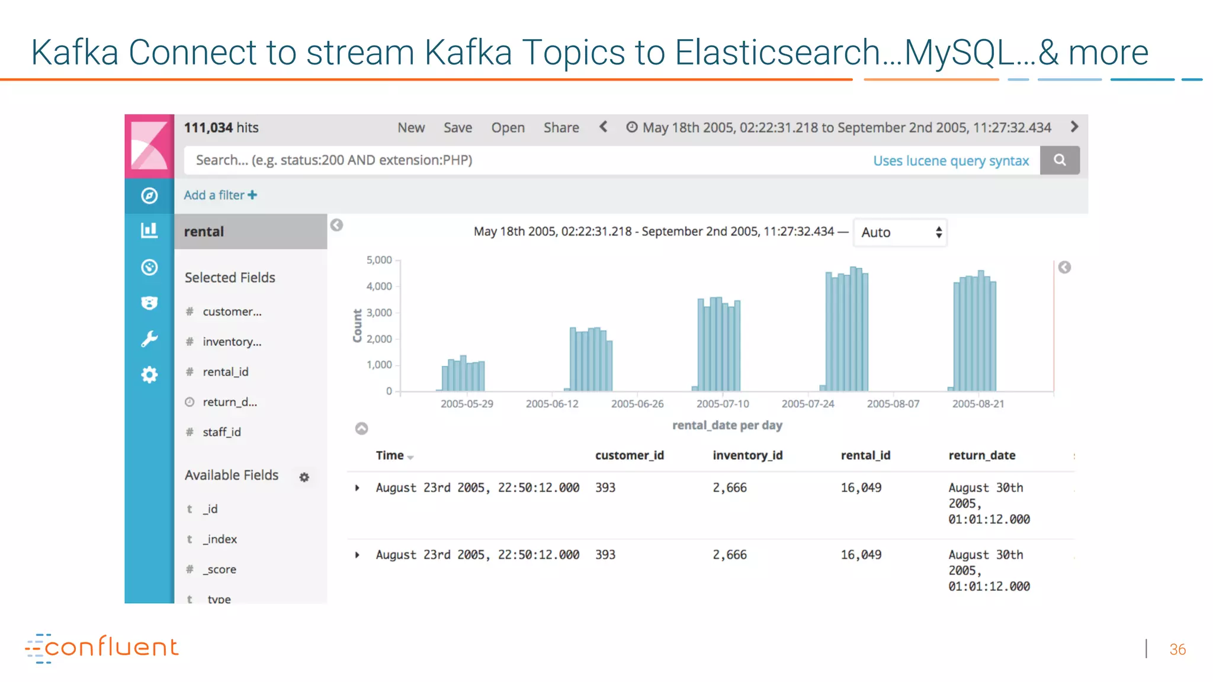Viewport: 1213px width, 682px height.
Task: Click the search magnifier button
Action: point(1060,160)
